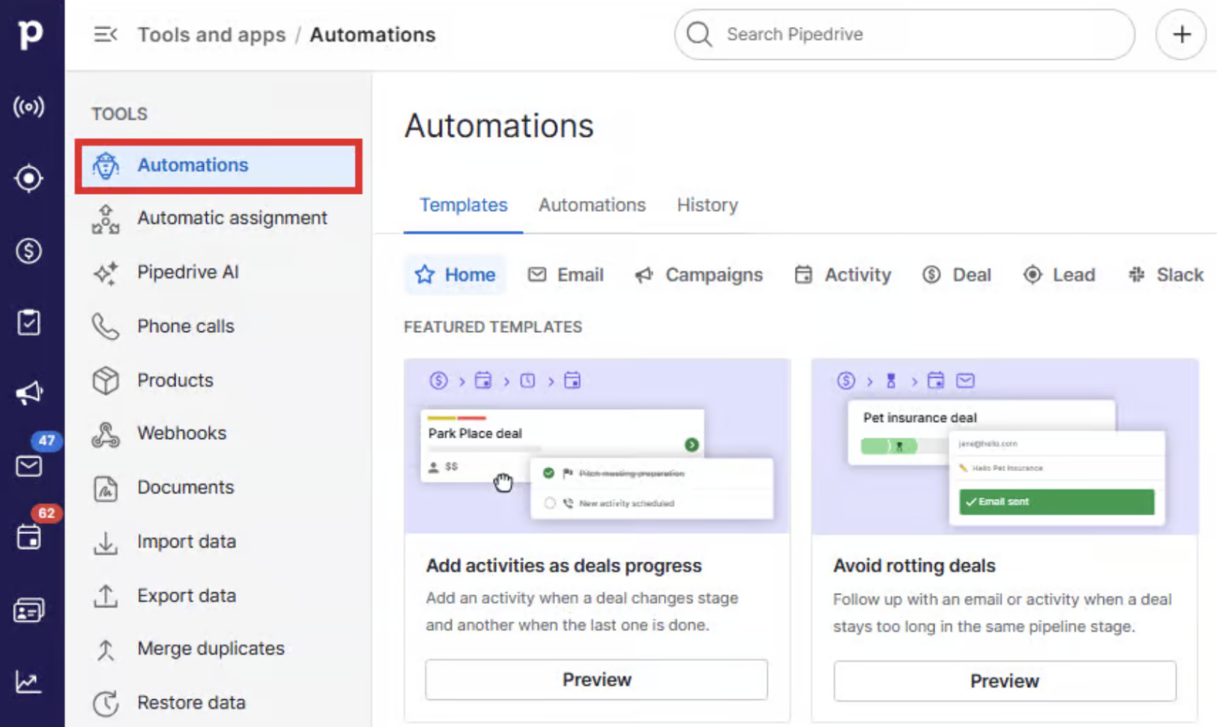Select the Campaigns template category
Screen dimensions: 1227x727
coord(699,275)
